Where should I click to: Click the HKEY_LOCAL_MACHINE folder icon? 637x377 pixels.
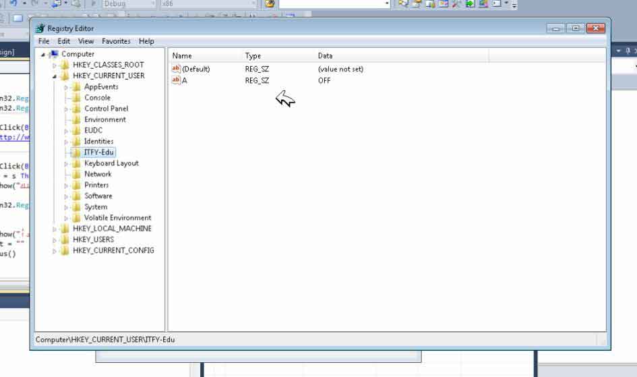[65, 229]
